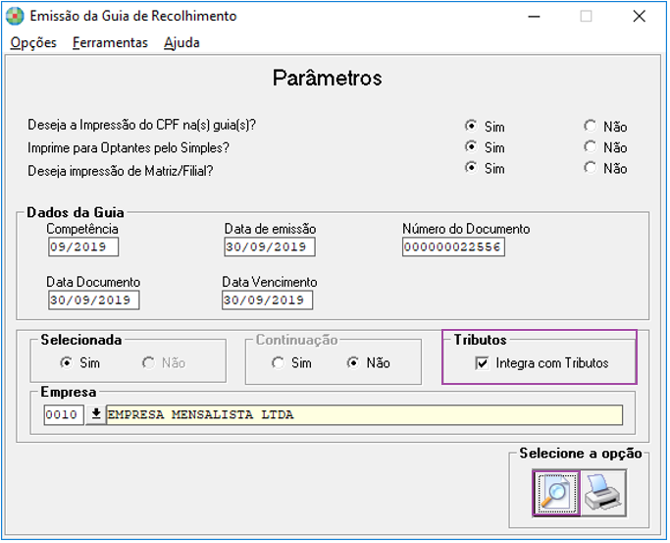Click the 'Selecione a opção' group title
Image resolution: width=670 pixels, height=543 pixels.
coord(581,454)
